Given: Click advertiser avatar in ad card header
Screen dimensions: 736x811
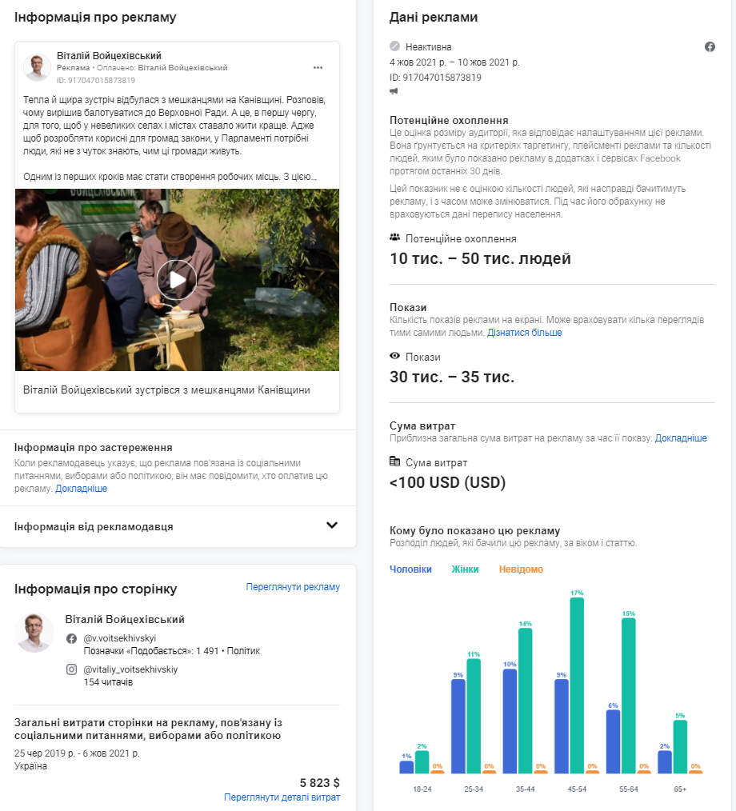Looking at the screenshot, I should coord(37,68).
